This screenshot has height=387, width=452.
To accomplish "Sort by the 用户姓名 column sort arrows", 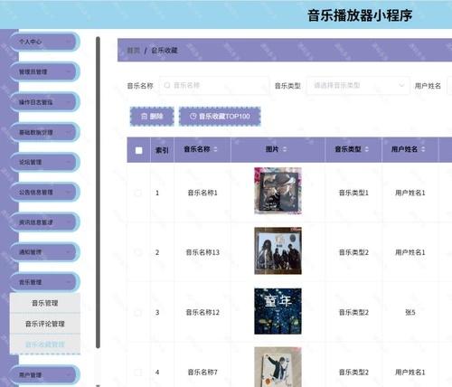I will tap(423, 149).
